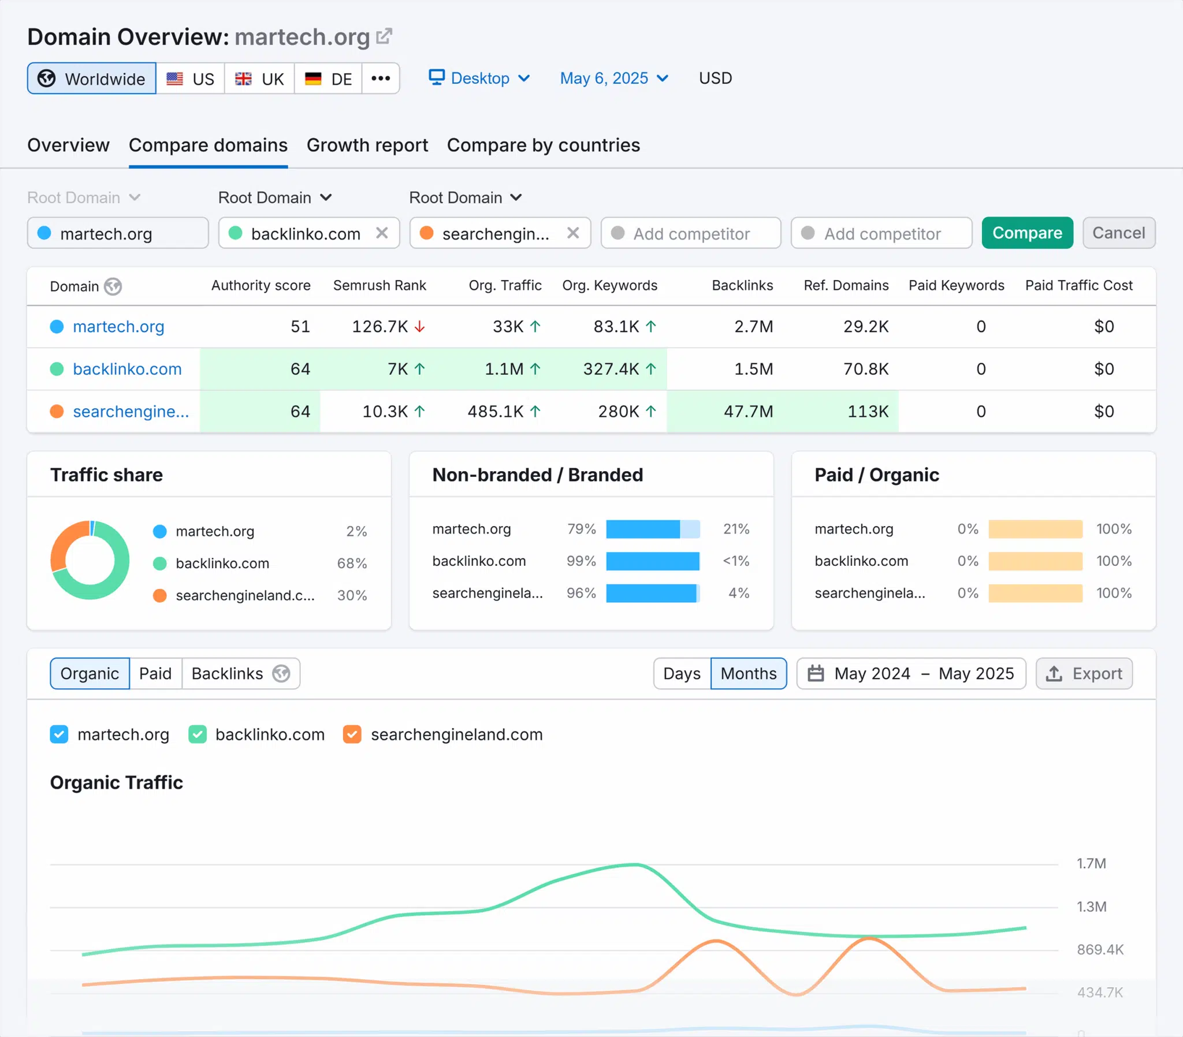Click martech.org non-branded progress bar
This screenshot has width=1183, height=1037.
(x=653, y=529)
